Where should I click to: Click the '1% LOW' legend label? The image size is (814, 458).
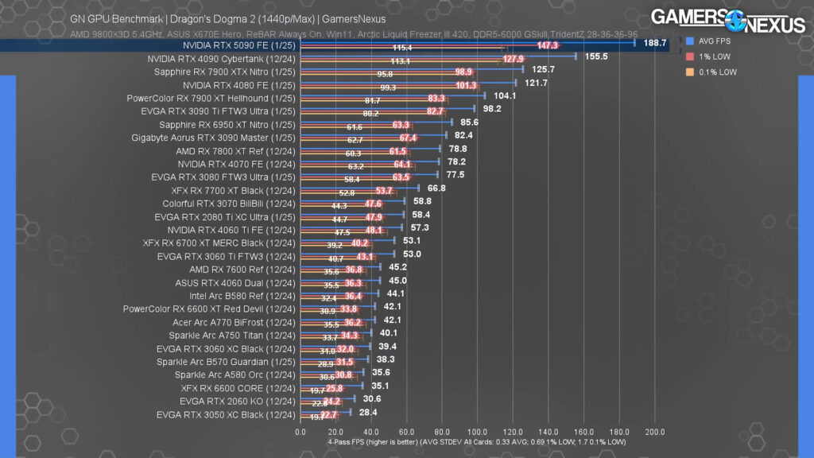click(x=715, y=56)
